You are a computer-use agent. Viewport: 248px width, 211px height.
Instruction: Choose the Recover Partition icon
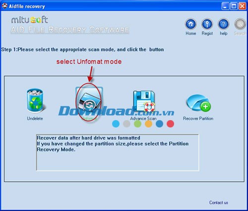198,103
